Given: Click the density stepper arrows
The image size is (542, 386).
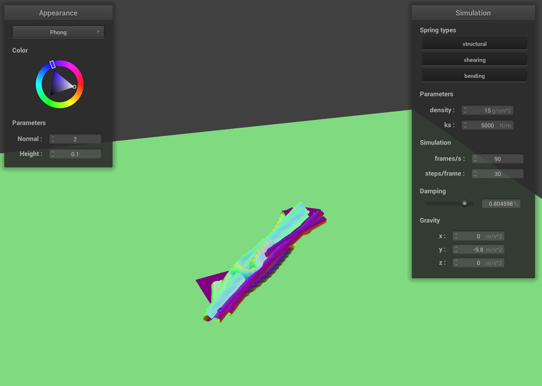Looking at the screenshot, I should pyautogui.click(x=465, y=110).
